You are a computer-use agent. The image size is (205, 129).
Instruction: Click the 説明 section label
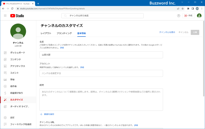(42, 85)
